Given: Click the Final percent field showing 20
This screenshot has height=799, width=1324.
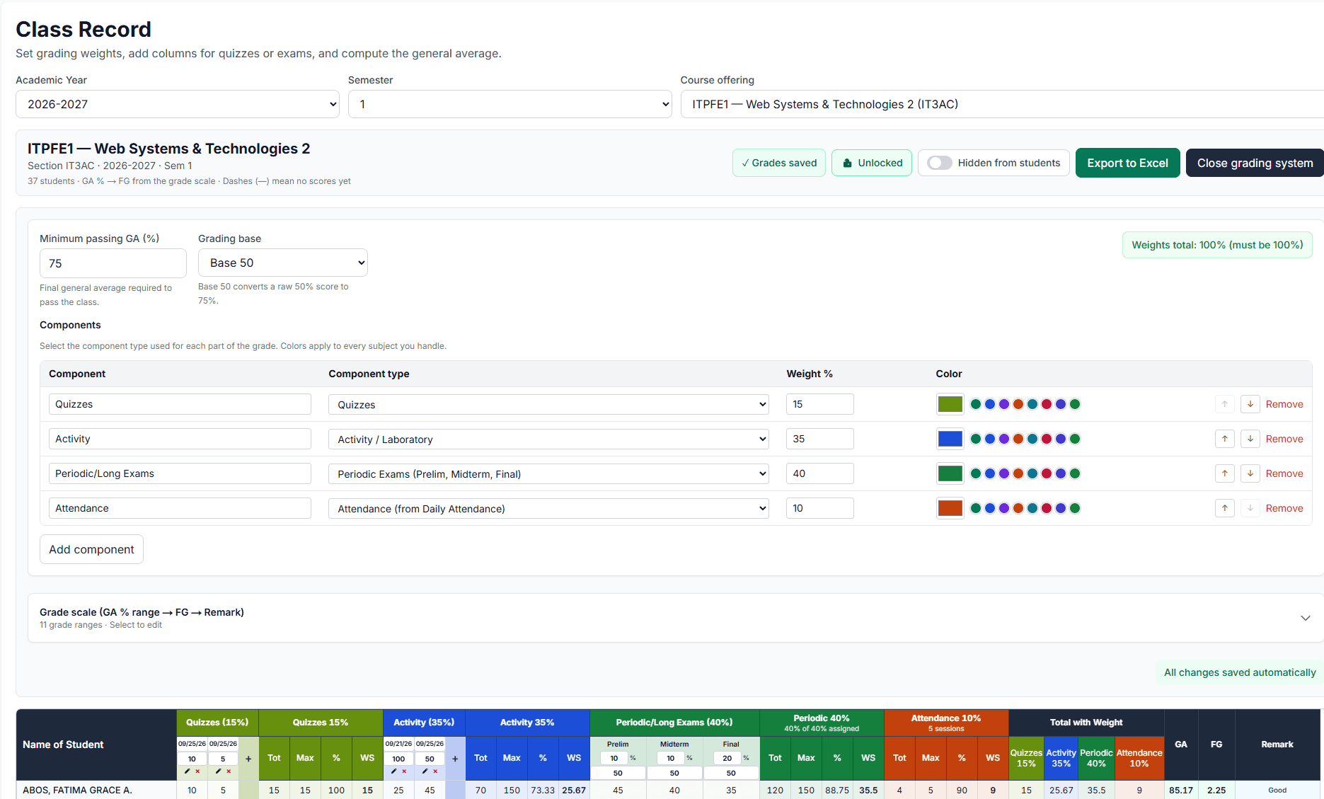Looking at the screenshot, I should (727, 758).
